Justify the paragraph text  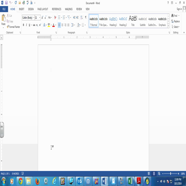pos(68,25)
